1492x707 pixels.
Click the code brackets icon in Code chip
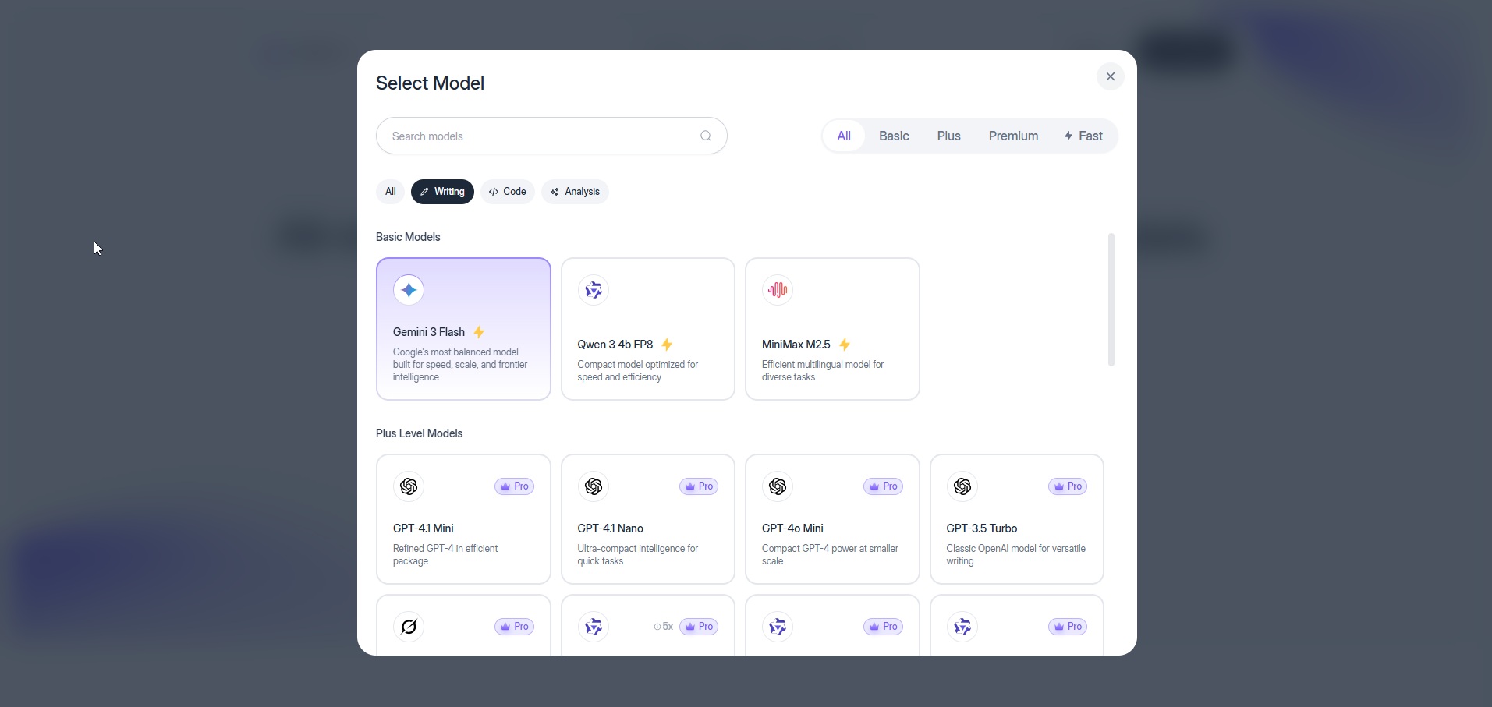(494, 192)
